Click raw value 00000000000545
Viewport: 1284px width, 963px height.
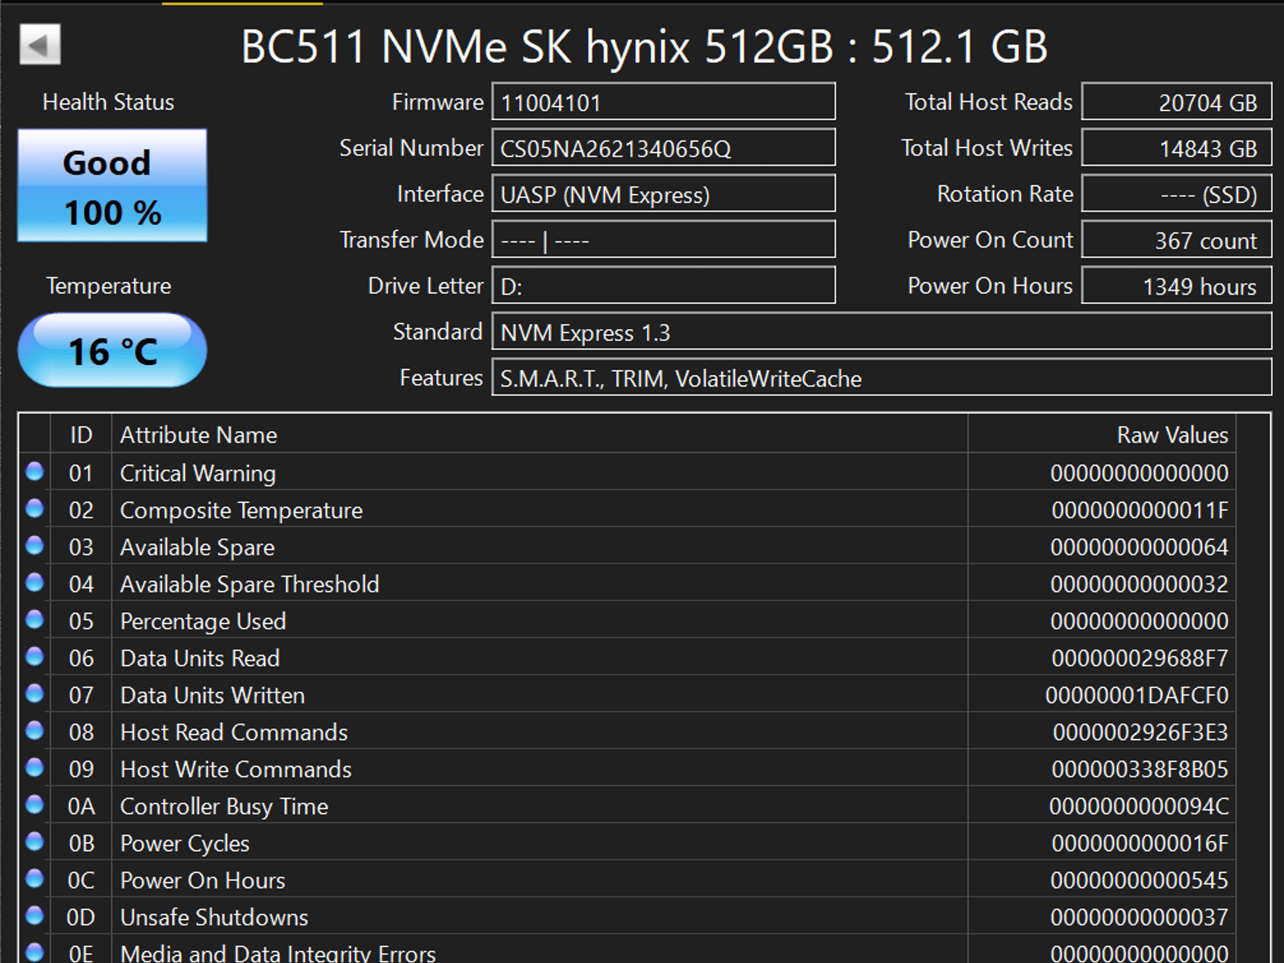[1140, 880]
